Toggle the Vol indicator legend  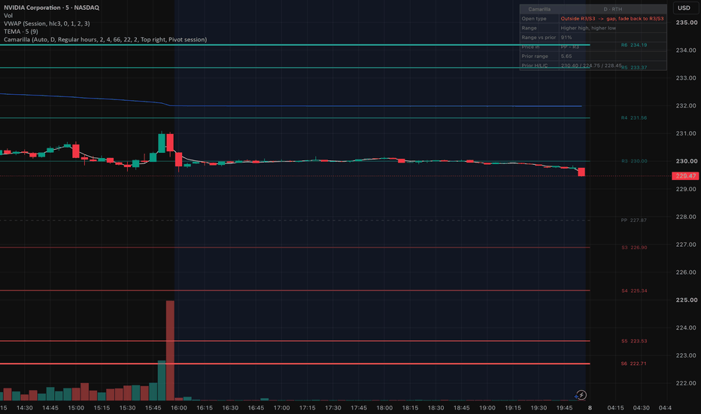(8, 16)
